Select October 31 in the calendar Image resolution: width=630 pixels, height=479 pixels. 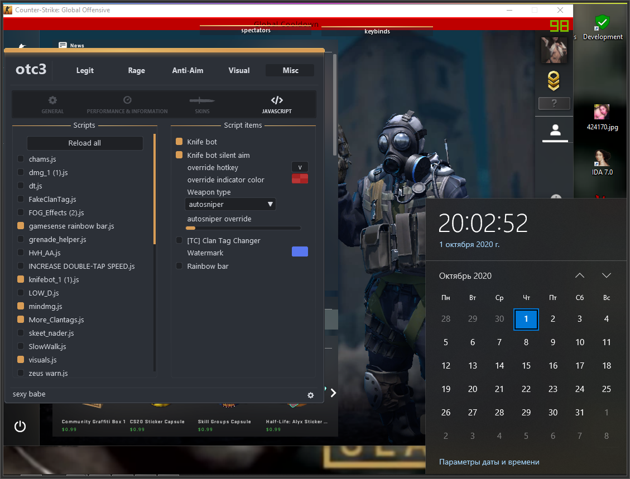pyautogui.click(x=579, y=412)
